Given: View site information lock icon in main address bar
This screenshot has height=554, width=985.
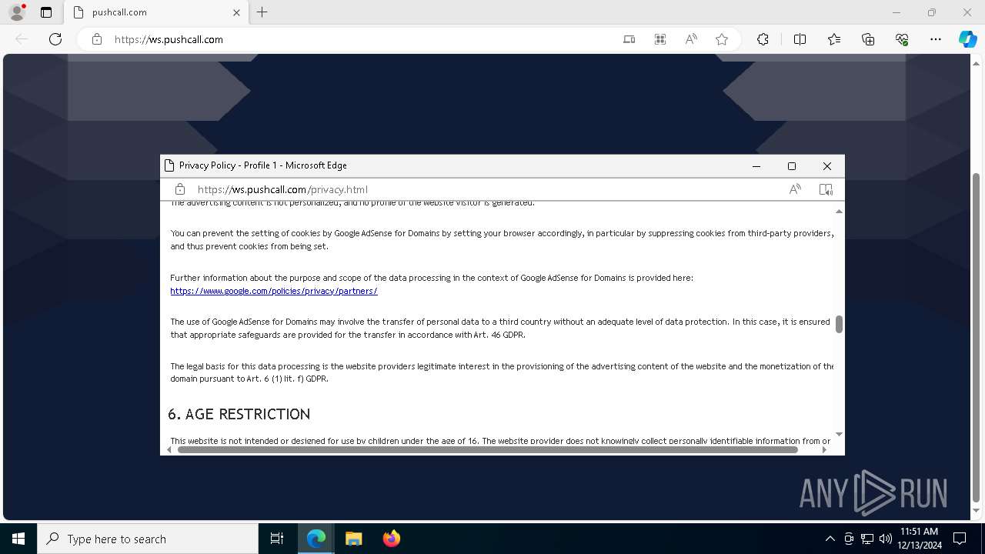Looking at the screenshot, I should [x=97, y=39].
